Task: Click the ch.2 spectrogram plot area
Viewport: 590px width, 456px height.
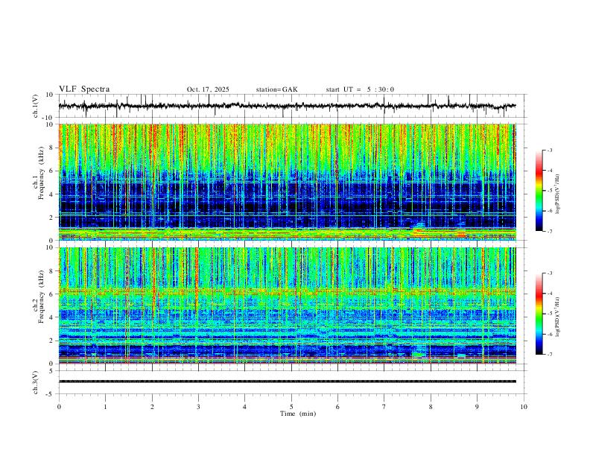Action: 288,305
